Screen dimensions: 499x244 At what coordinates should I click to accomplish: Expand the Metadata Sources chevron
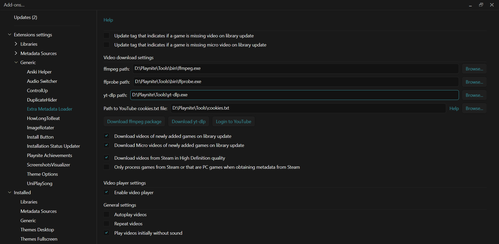[16, 53]
